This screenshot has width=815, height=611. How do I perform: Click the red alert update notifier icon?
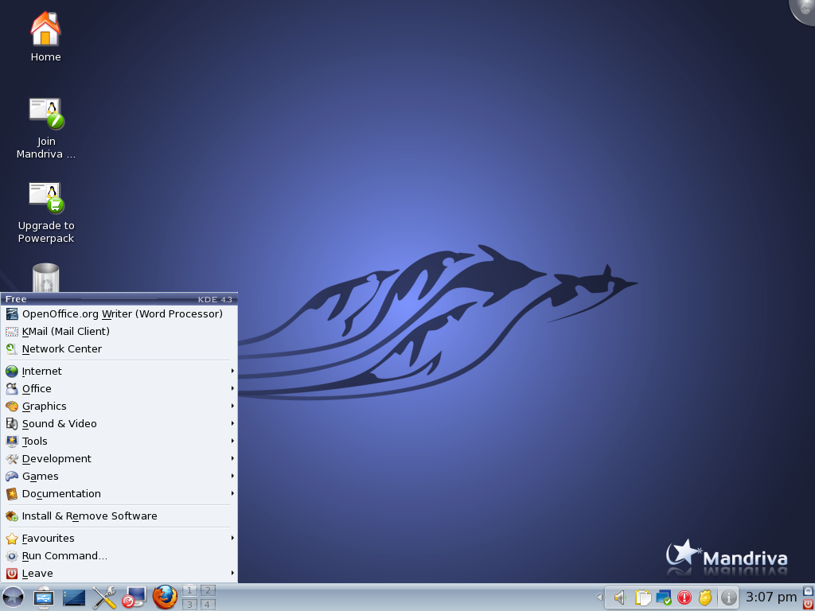click(684, 597)
